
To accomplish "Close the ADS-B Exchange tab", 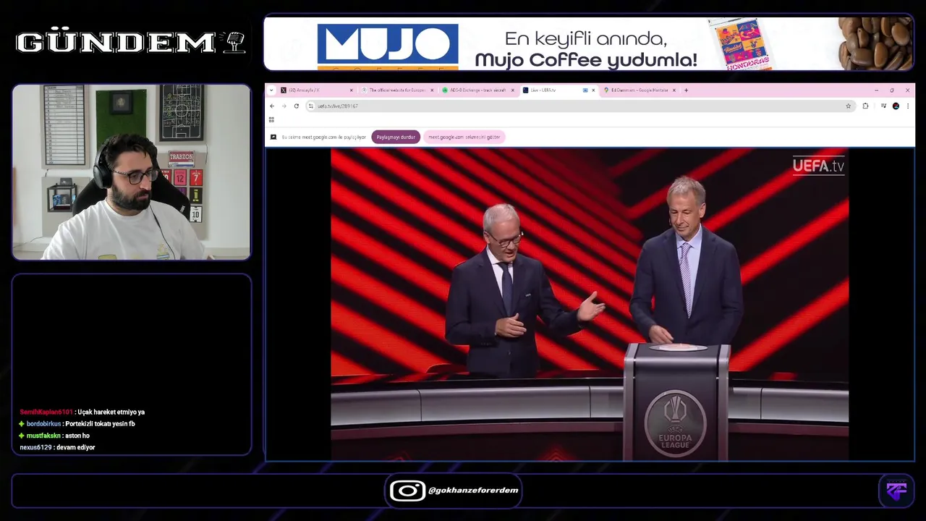I will (513, 90).
